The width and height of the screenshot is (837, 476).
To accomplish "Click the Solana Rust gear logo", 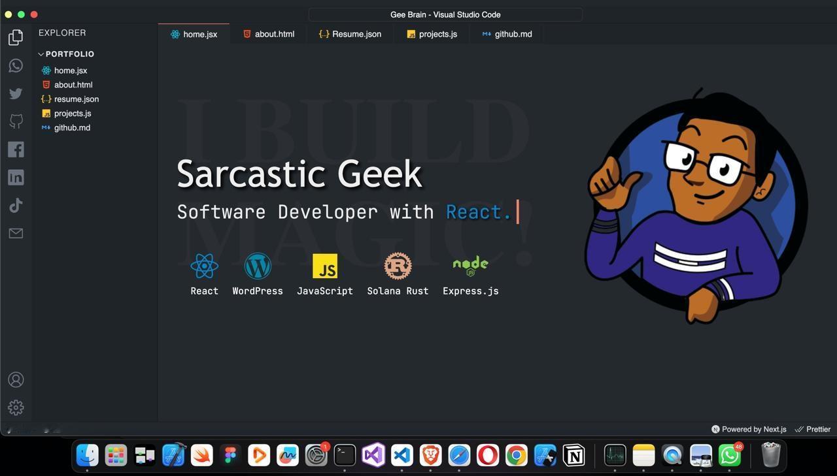I will coord(398,266).
